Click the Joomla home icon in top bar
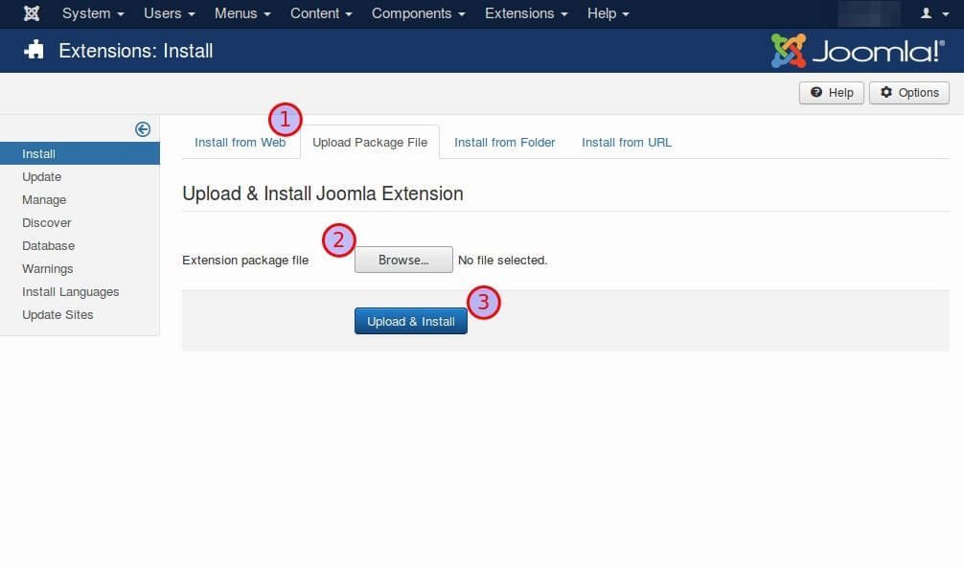This screenshot has height=568, width=964. click(32, 13)
